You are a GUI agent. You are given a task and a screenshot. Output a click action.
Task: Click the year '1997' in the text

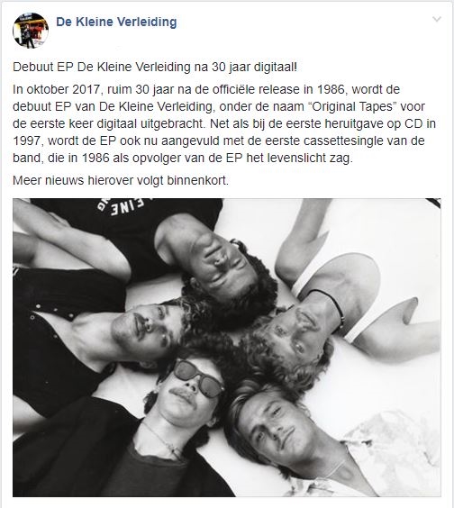pyautogui.click(x=26, y=141)
